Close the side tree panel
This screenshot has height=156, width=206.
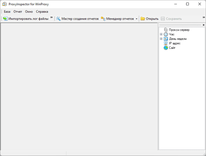(204, 25)
